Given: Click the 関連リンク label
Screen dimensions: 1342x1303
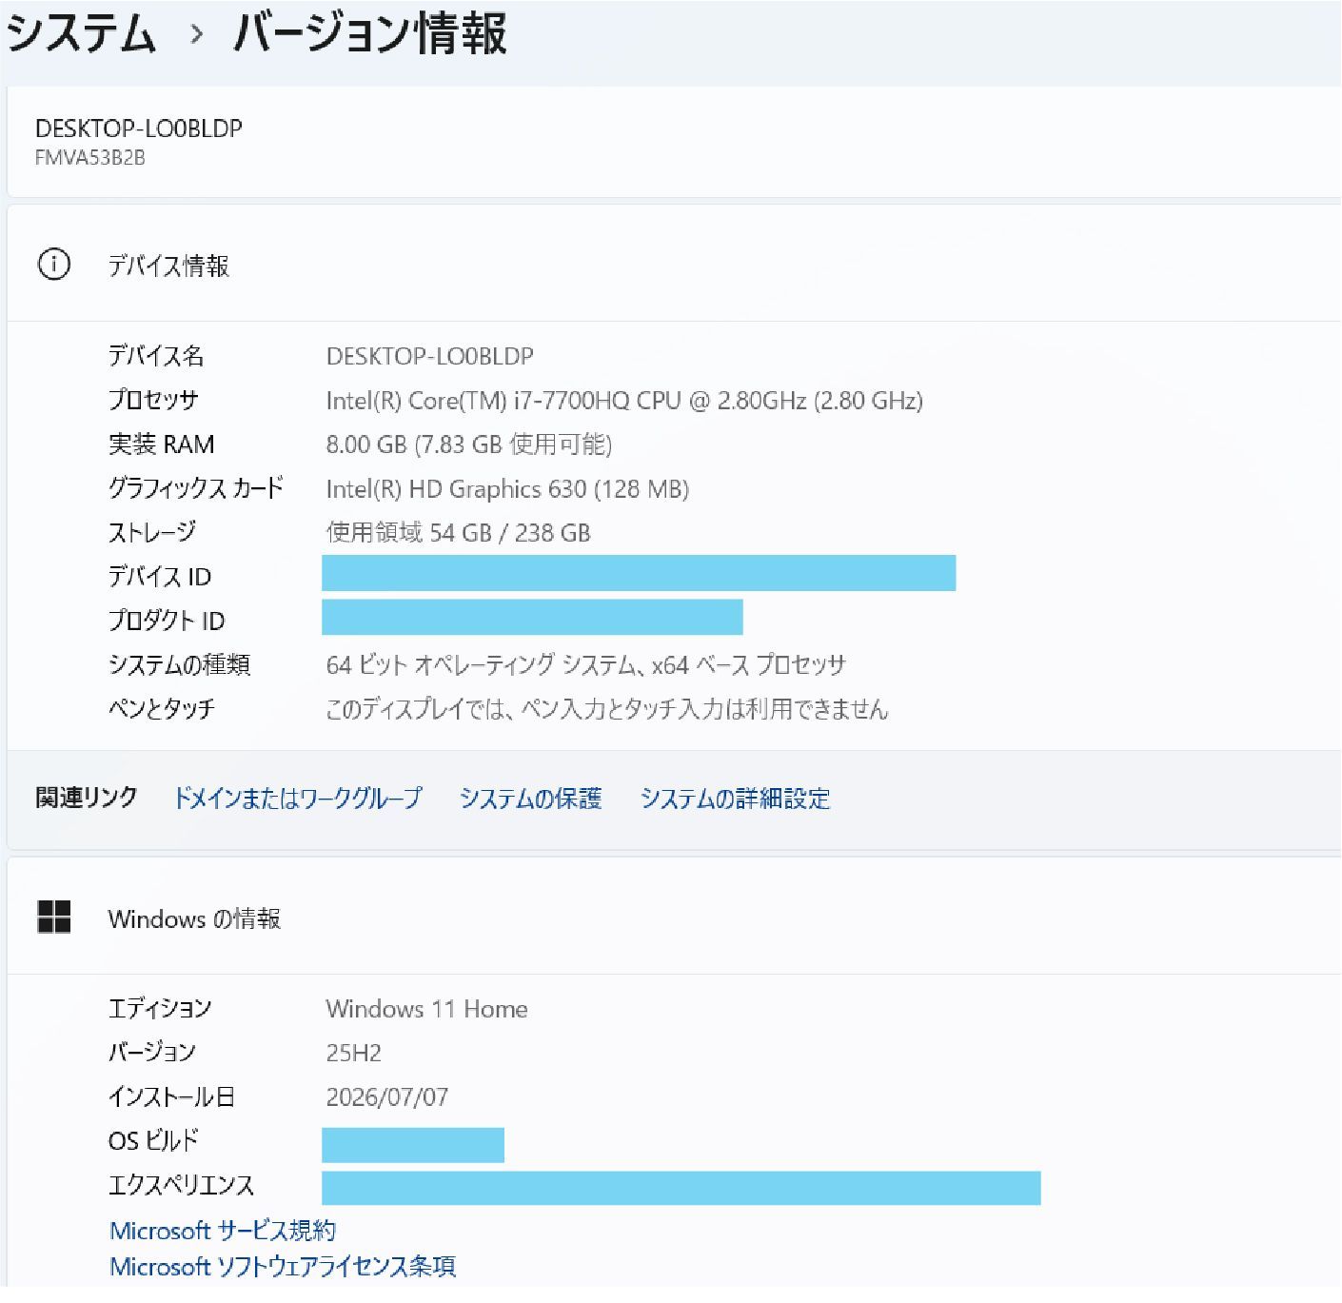Looking at the screenshot, I should coord(87,798).
